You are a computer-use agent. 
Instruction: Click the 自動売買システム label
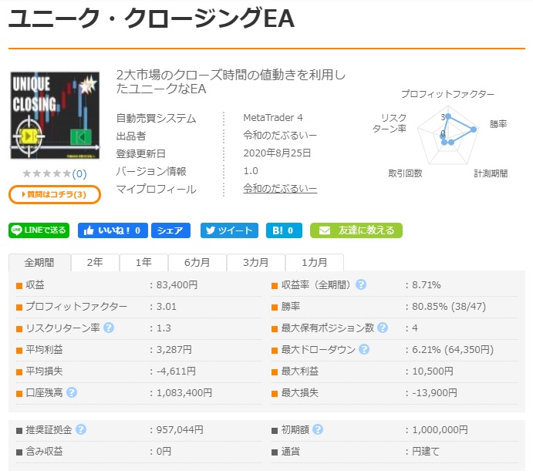(x=156, y=118)
